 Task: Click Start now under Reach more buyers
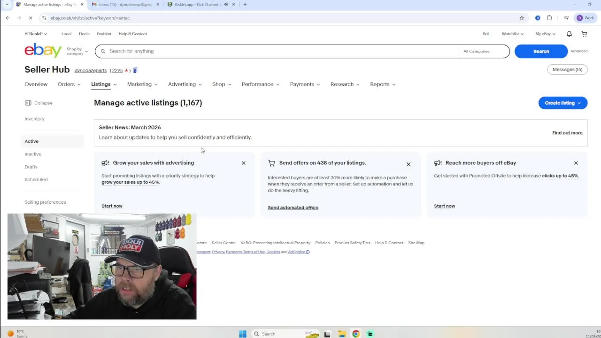pos(444,206)
